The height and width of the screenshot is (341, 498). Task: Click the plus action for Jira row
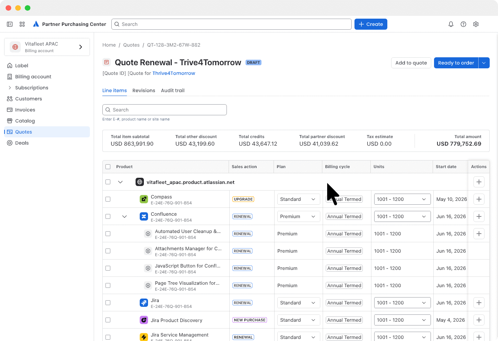coord(479,303)
